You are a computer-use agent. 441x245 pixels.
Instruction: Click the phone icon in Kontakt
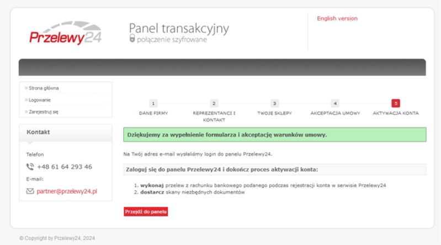30,166
